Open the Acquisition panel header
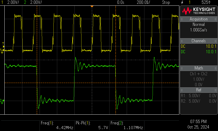The image size is (218, 131). (x=199, y=19)
